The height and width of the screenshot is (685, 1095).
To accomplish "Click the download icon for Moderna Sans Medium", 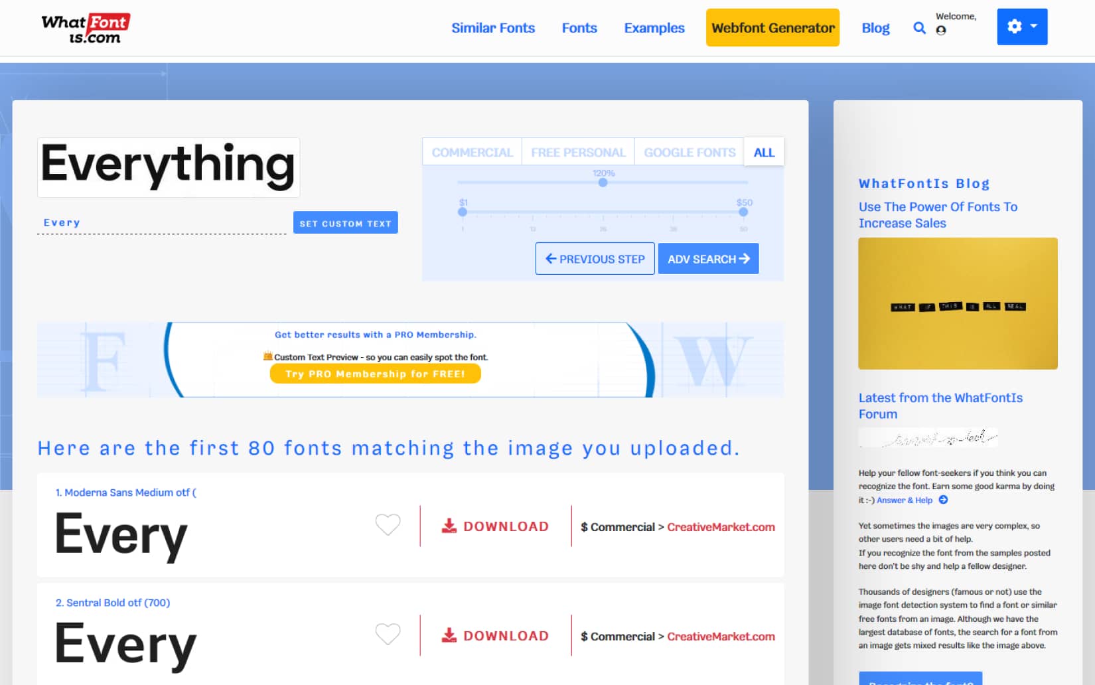I will coord(450,525).
